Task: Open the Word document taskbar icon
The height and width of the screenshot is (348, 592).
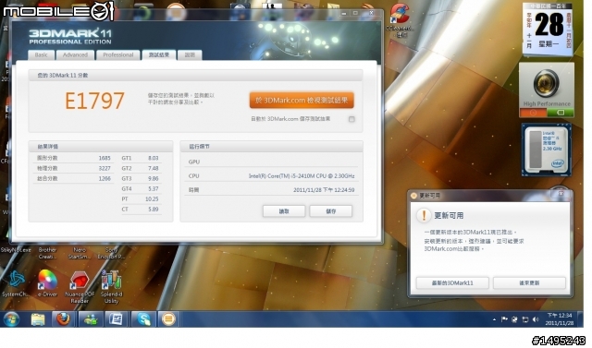Action: pos(116,319)
